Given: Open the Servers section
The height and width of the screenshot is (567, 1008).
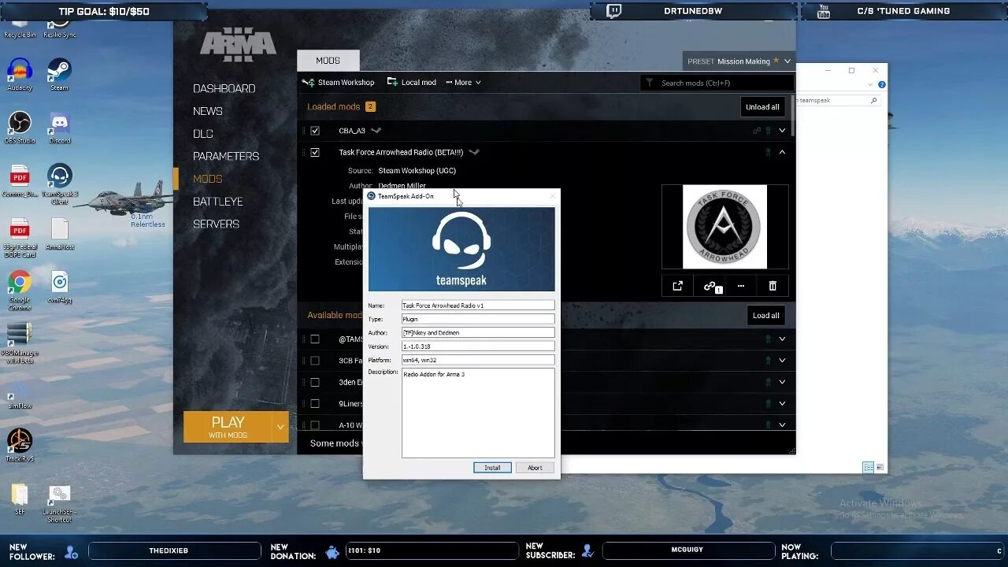Looking at the screenshot, I should (x=216, y=224).
